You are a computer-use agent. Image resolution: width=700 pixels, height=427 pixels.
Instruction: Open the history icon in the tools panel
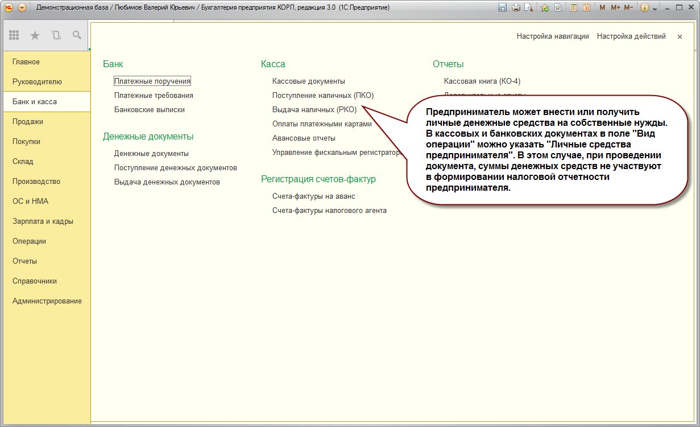pos(56,35)
